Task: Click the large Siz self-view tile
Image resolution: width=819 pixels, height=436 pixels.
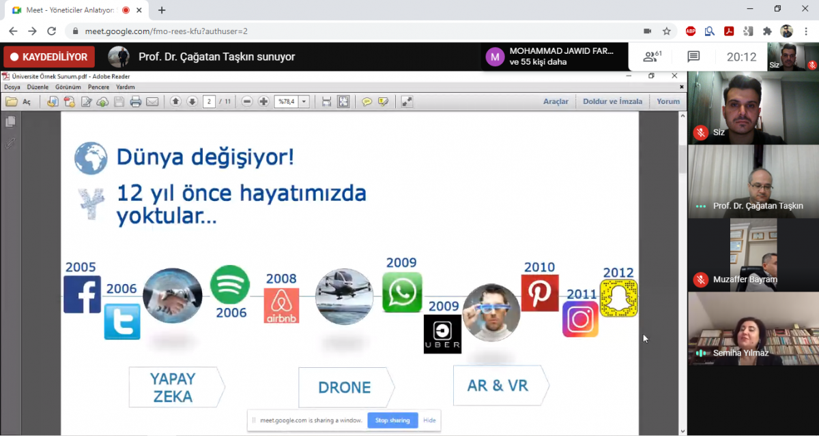Action: (753, 108)
